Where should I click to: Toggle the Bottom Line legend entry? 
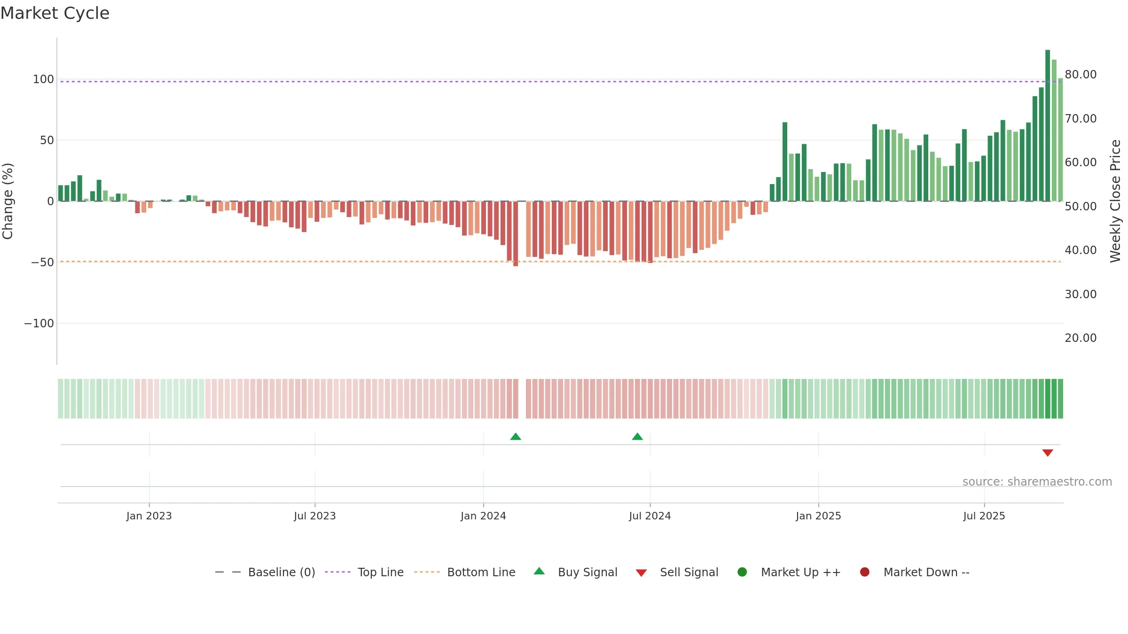[x=465, y=572]
